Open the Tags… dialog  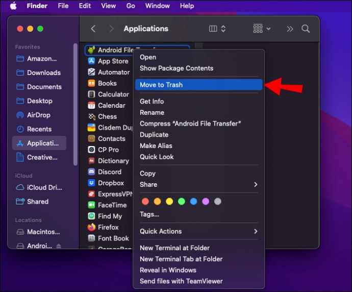click(198, 214)
